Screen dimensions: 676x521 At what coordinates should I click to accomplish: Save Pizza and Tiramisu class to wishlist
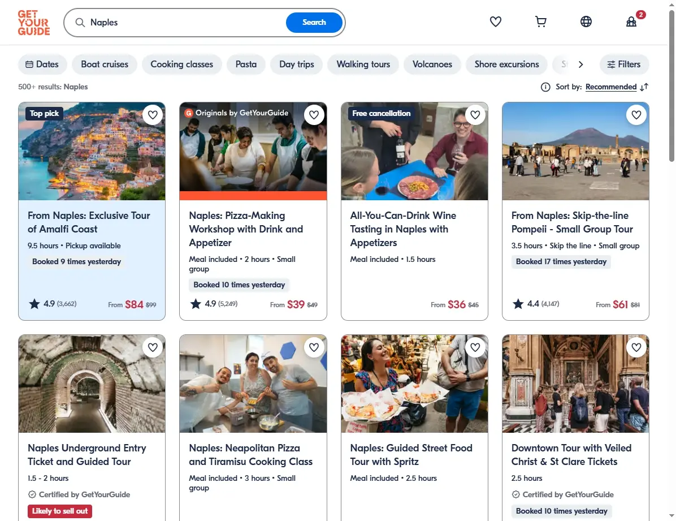(x=314, y=347)
